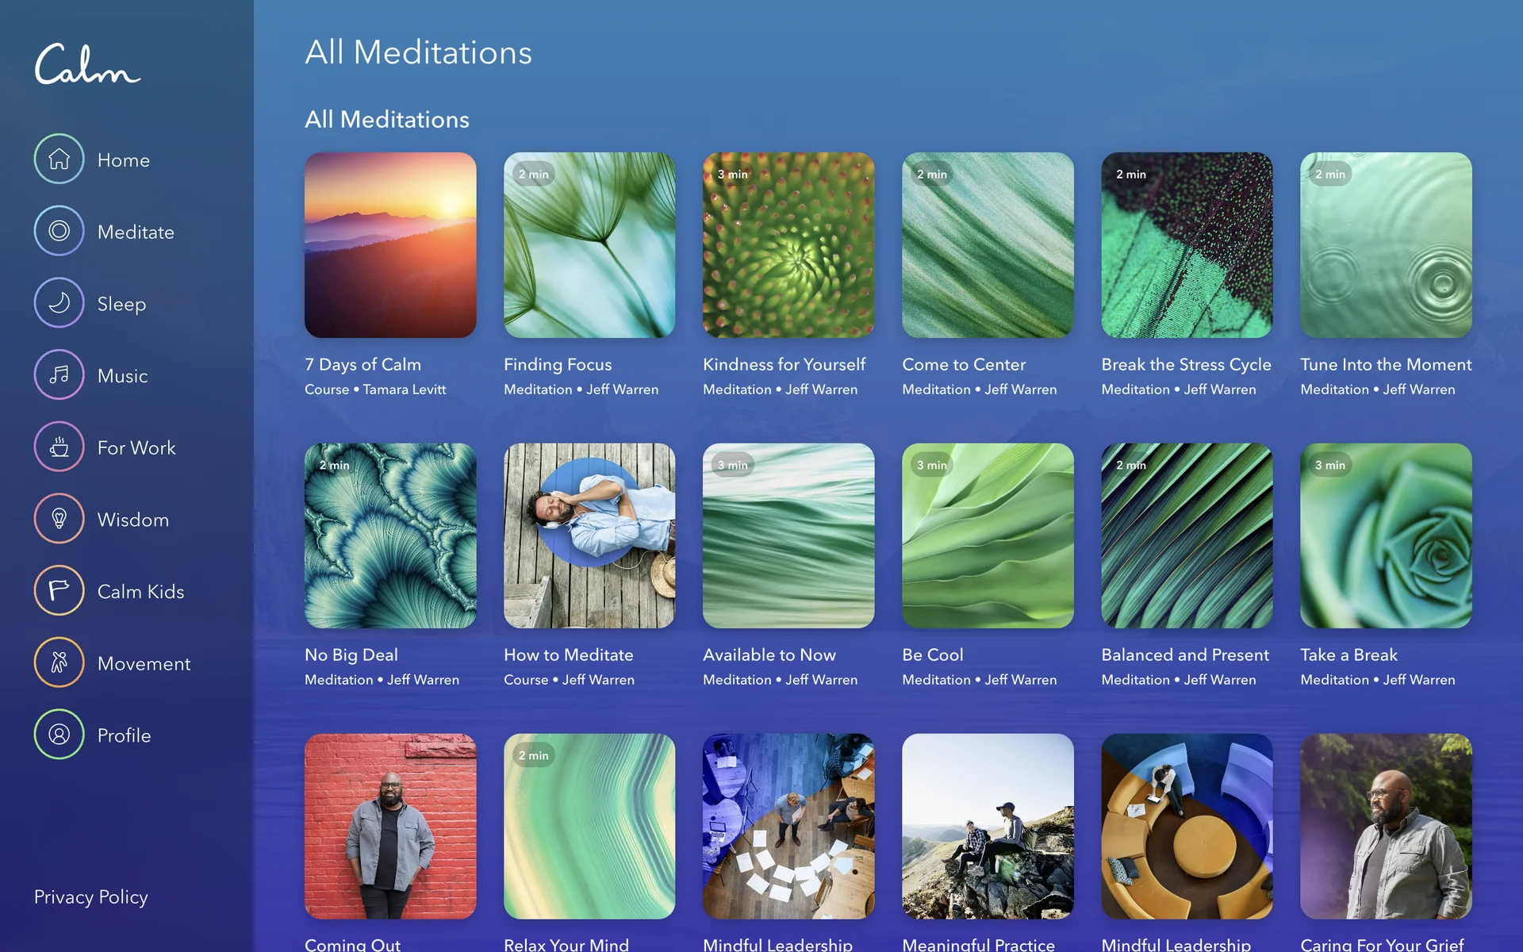Select the Sleep menu label
The image size is (1523, 952).
point(121,304)
